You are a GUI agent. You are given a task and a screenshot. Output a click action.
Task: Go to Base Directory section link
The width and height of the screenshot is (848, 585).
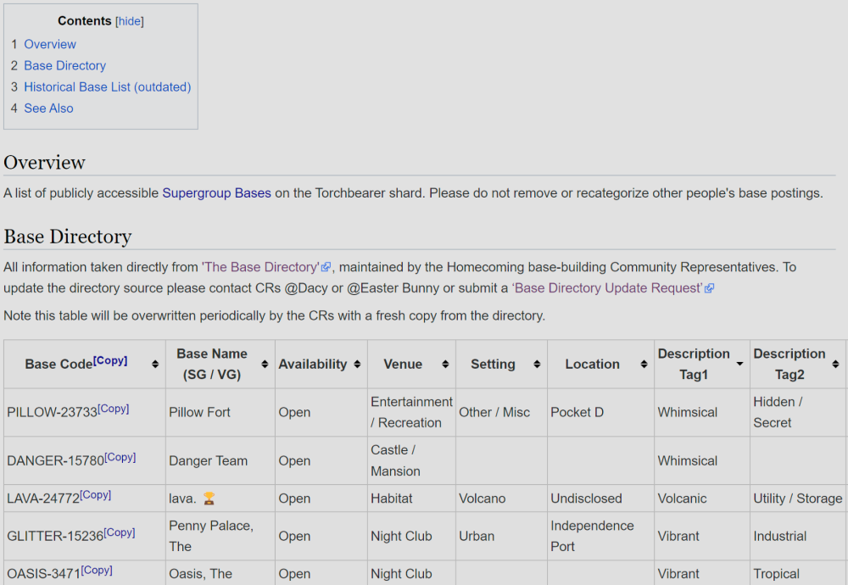pyautogui.click(x=64, y=65)
